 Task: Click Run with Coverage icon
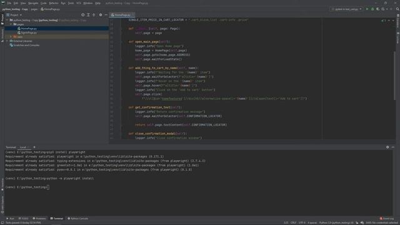(377, 9)
